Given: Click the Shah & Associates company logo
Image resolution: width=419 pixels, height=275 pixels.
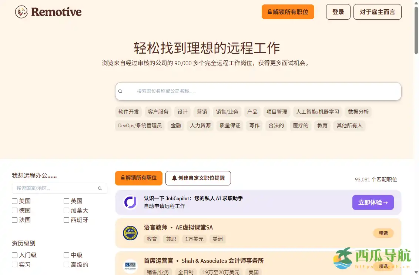Looking at the screenshot, I should click(x=130, y=266).
